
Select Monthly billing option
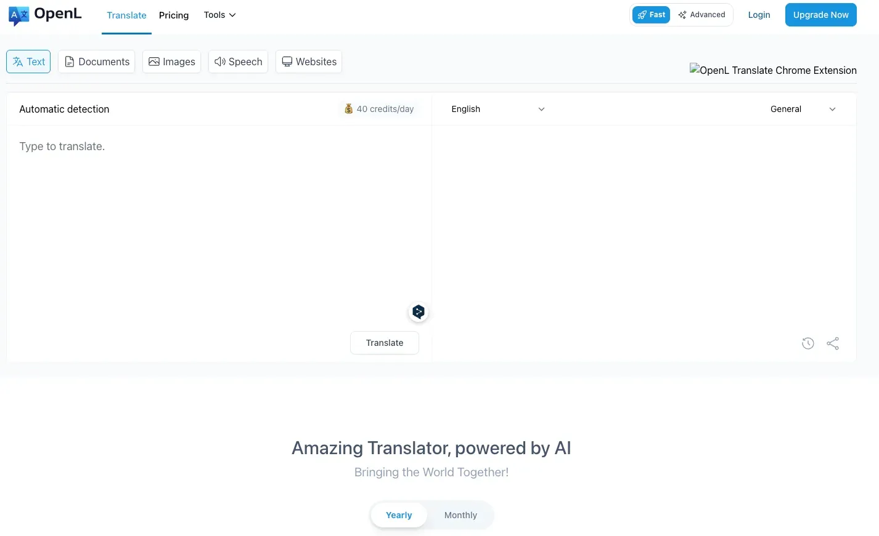460,515
